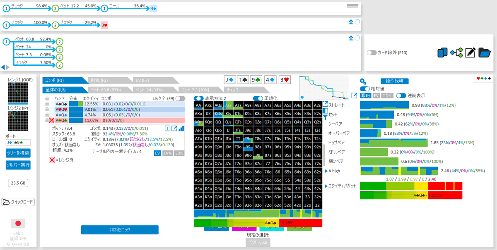The width and height of the screenshot is (497, 250).
Task: Click the ソルバー実行 button
Action: click(x=18, y=165)
